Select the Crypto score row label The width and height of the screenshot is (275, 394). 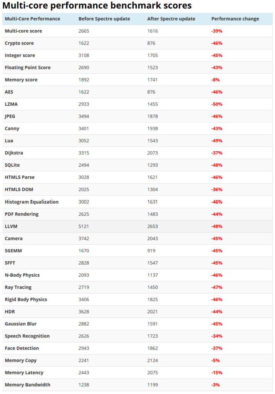point(19,43)
